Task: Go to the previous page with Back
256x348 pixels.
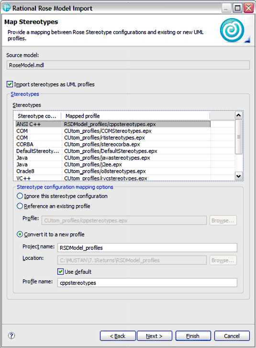Action: click(x=118, y=336)
